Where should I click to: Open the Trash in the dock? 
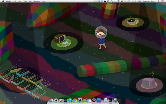115,100
